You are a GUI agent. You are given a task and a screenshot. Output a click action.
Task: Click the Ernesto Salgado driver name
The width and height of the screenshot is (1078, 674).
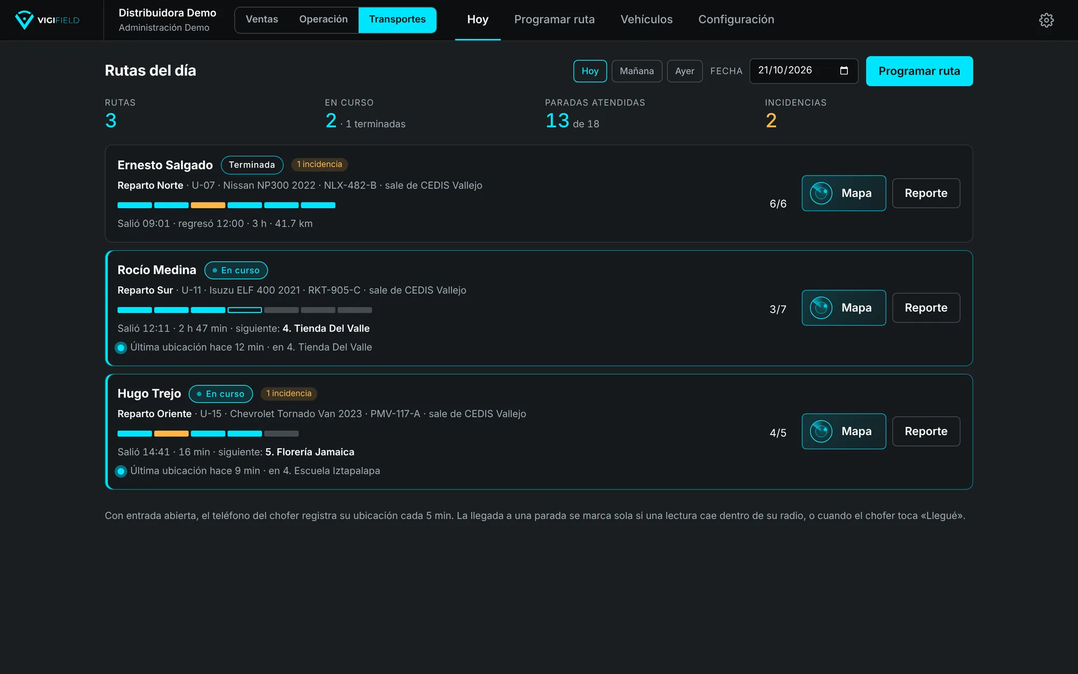165,165
